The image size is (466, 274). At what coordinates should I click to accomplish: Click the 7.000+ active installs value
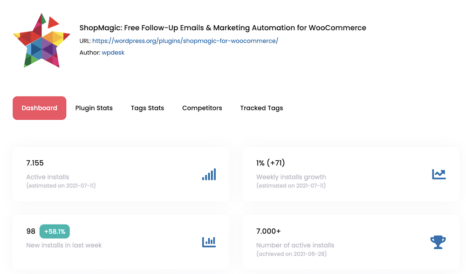[x=268, y=231]
